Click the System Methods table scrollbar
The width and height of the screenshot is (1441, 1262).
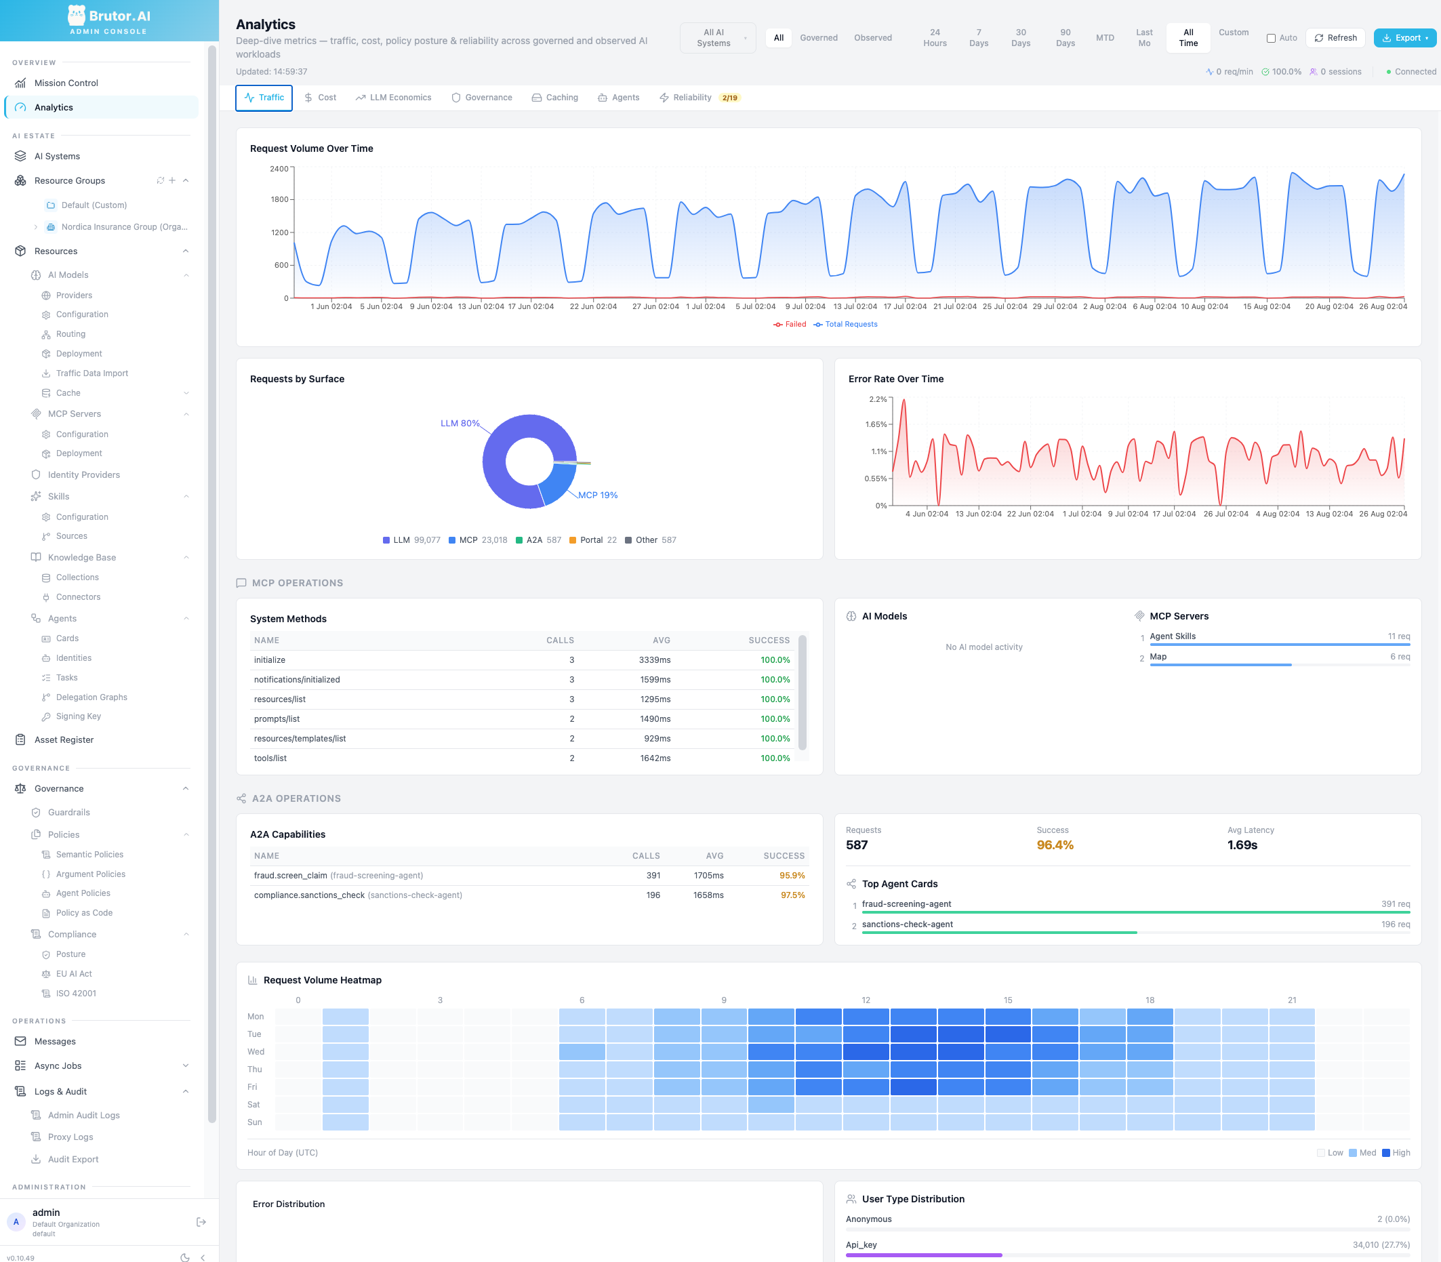click(803, 693)
